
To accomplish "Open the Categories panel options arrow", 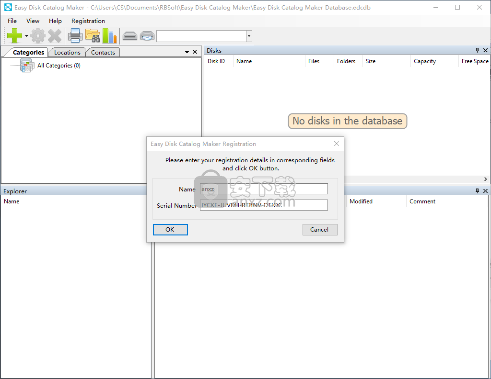I will [187, 52].
